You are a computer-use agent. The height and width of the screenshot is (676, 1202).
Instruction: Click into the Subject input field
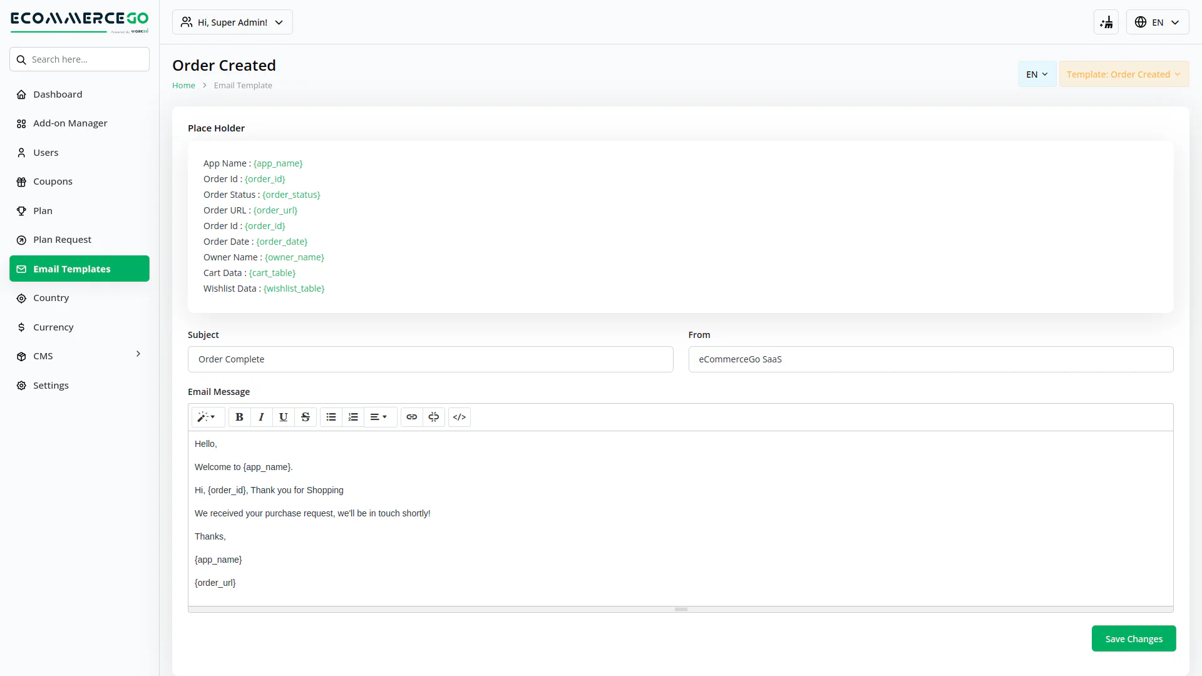click(430, 359)
